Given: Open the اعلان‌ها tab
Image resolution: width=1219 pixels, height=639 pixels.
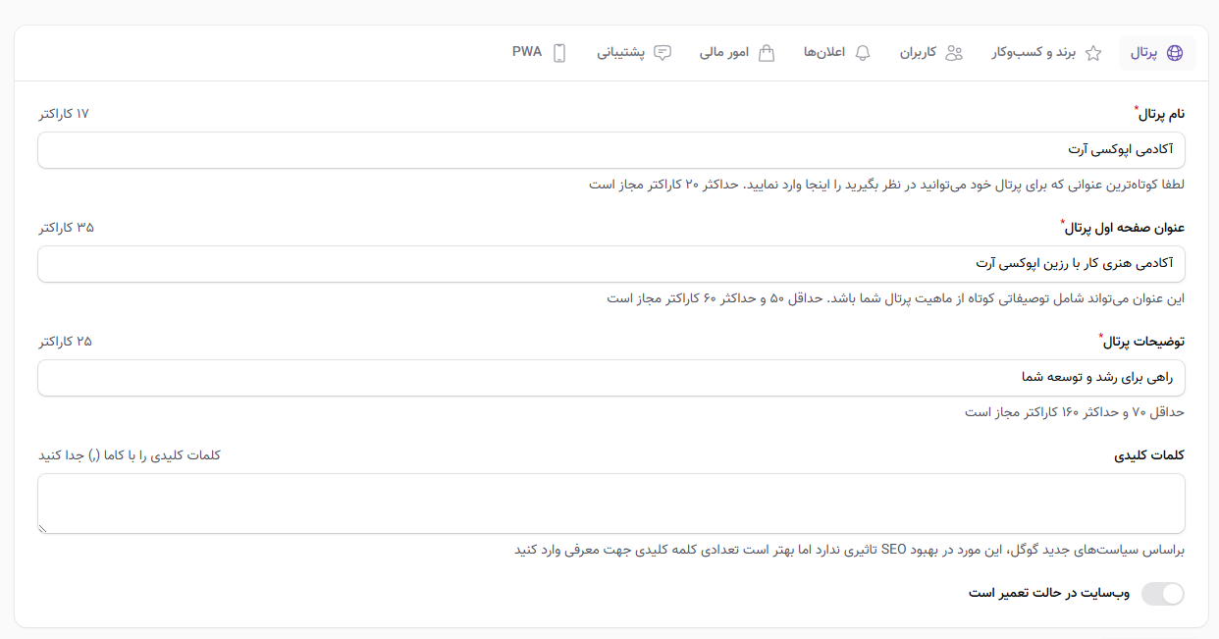Looking at the screenshot, I should pyautogui.click(x=836, y=53).
